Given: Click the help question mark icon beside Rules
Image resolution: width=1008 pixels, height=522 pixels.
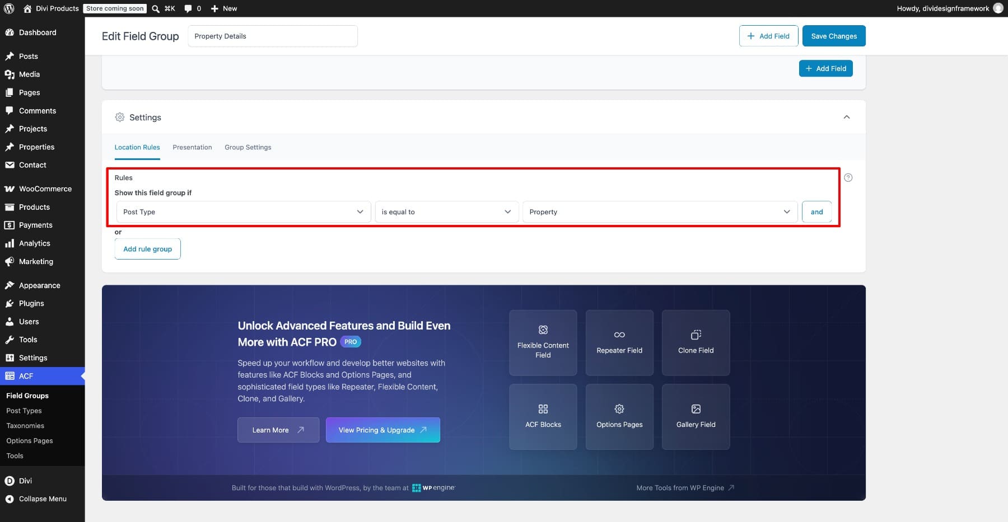Looking at the screenshot, I should click(x=848, y=177).
